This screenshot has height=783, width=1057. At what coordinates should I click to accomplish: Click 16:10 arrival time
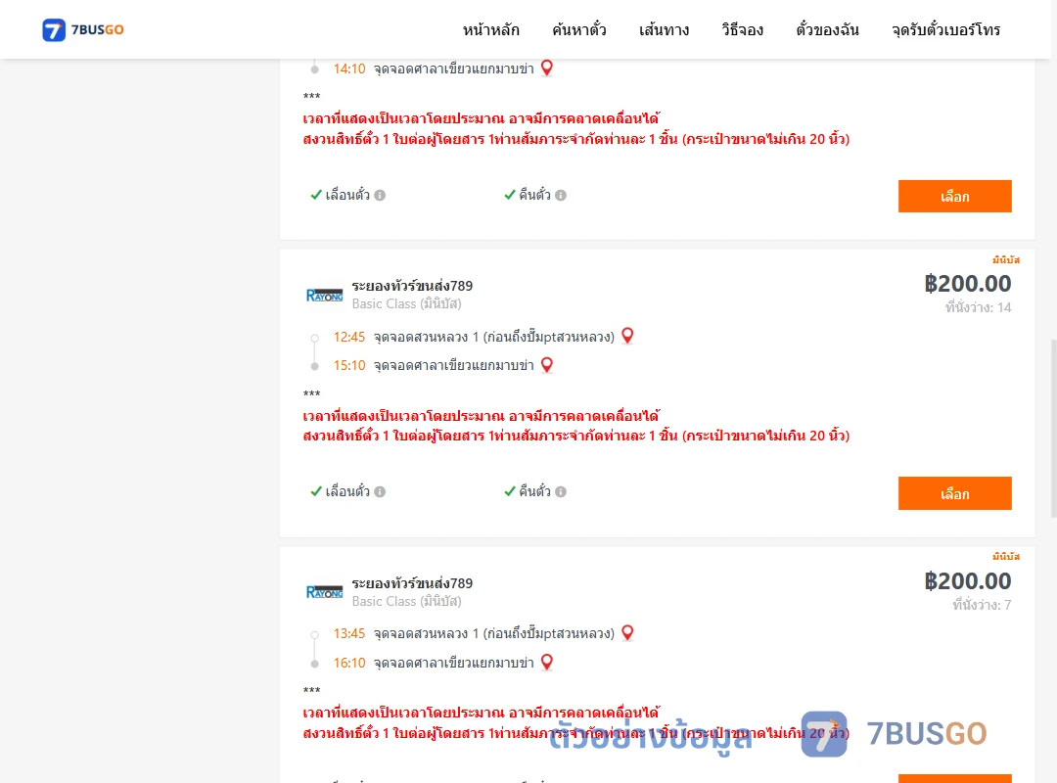[349, 663]
